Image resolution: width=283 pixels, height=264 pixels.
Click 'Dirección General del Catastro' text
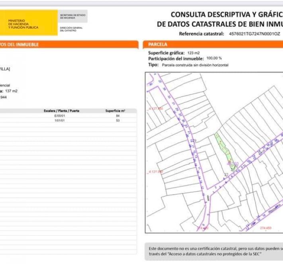click(x=71, y=29)
